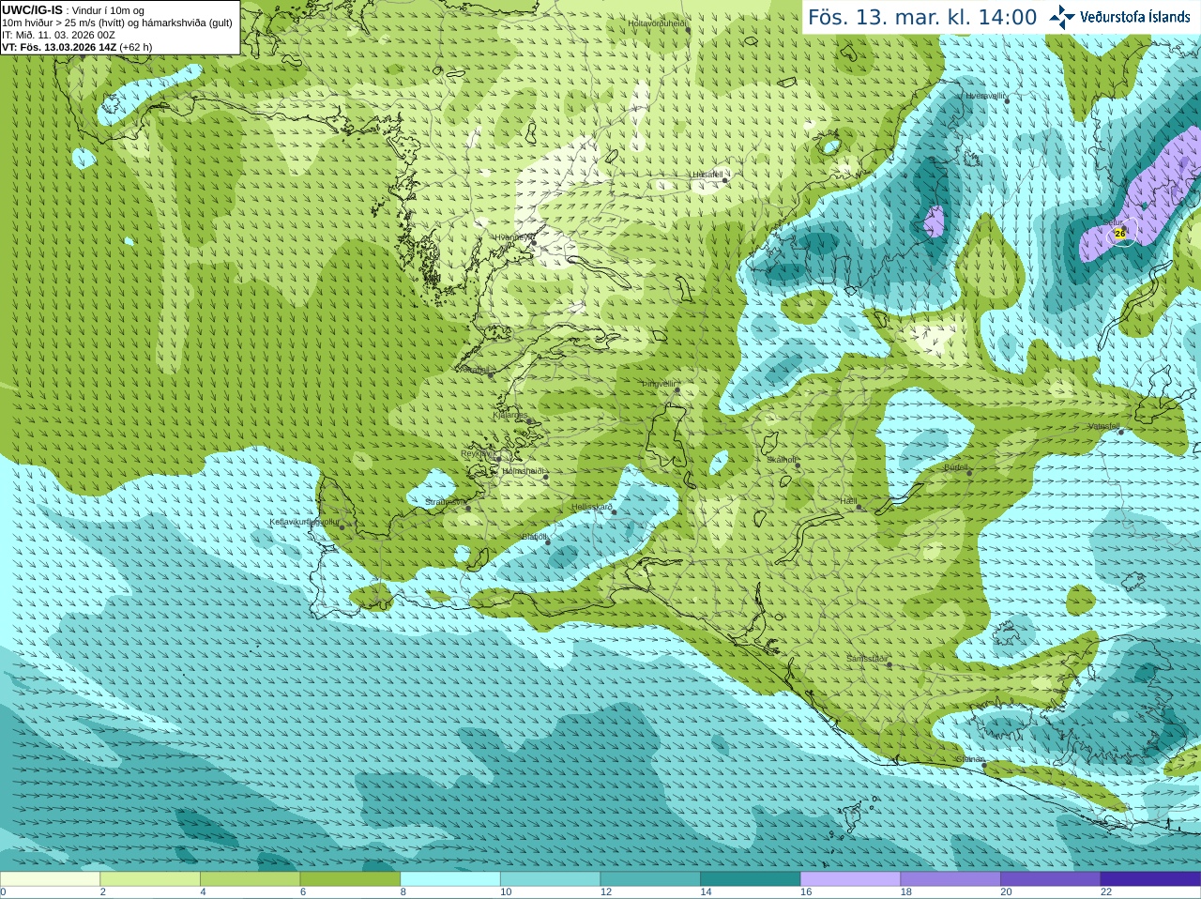Click the 'IT: Mið. 11. 03. 2026 00Z' line
The height and width of the screenshot is (899, 1201).
coord(59,35)
